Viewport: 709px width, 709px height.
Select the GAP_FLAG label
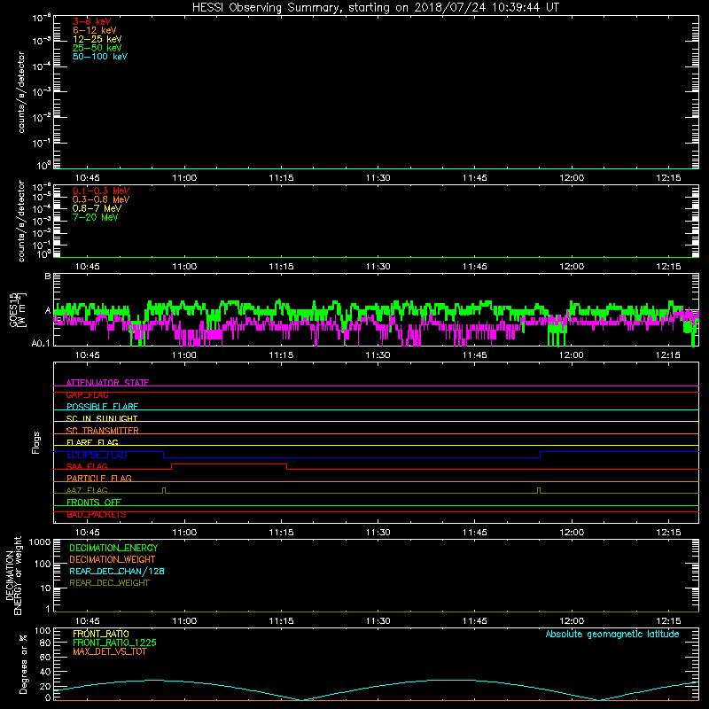coord(87,394)
